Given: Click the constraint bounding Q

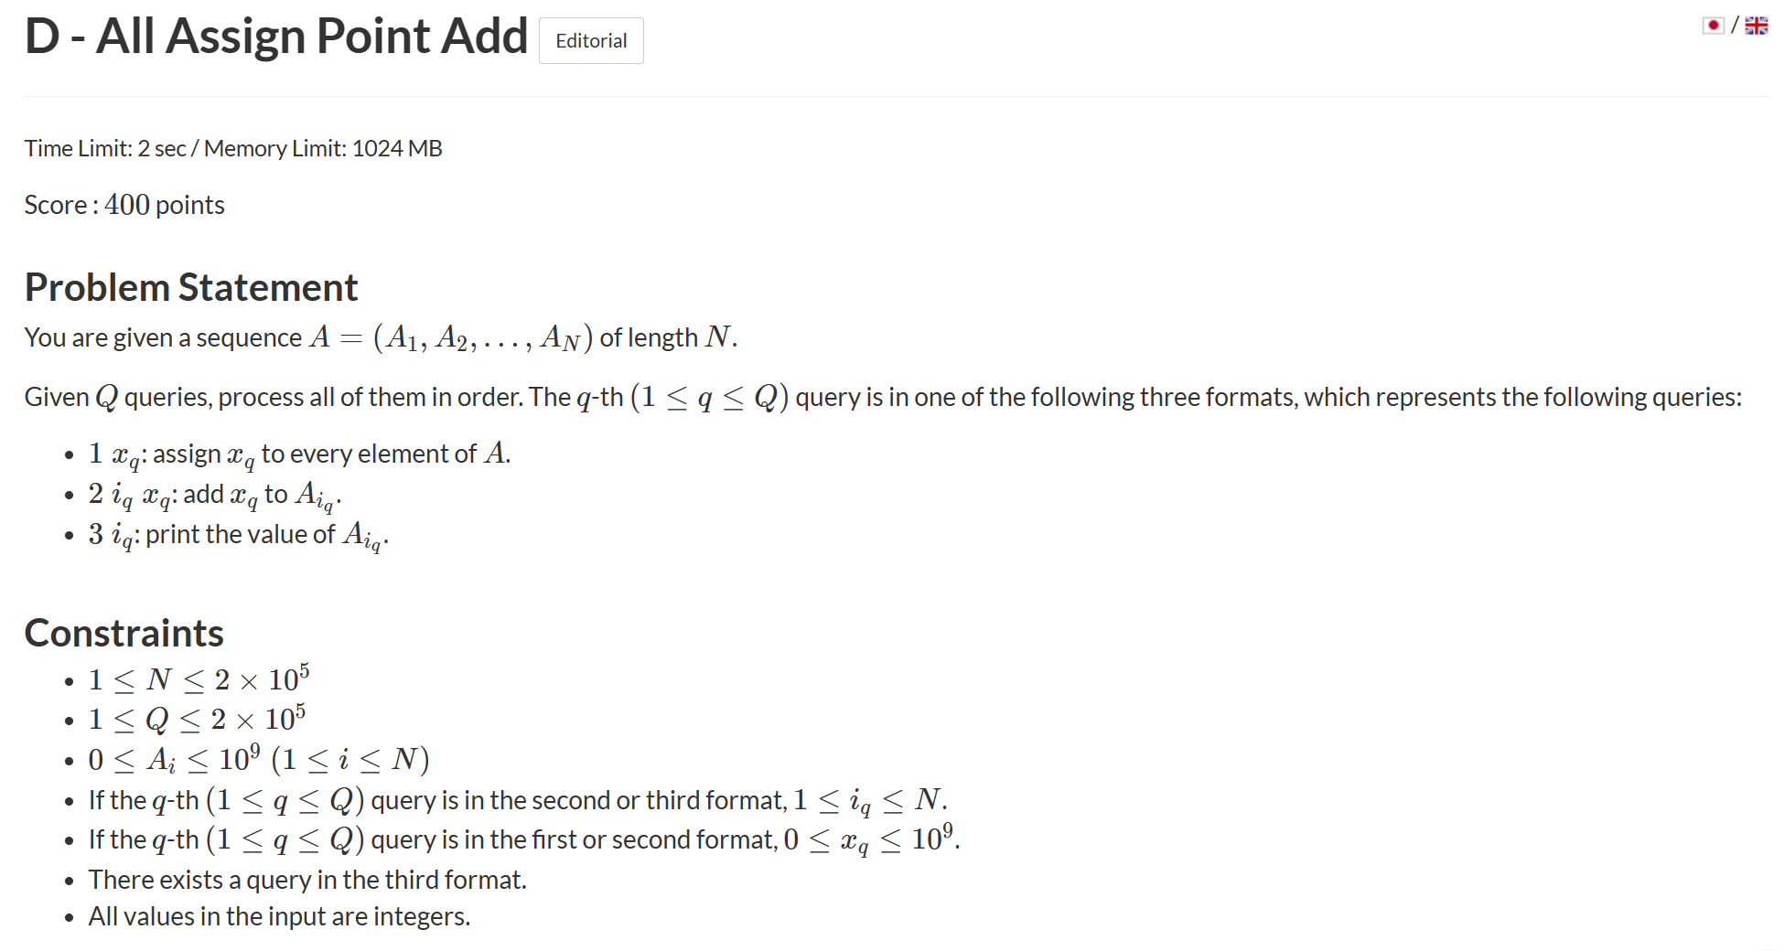Looking at the screenshot, I should point(197,720).
